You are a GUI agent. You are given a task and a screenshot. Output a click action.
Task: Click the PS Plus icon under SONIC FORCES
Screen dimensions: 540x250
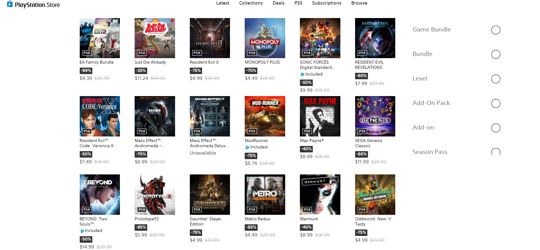302,74
